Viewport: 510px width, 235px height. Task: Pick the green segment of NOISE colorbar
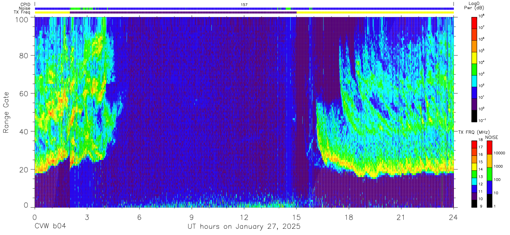point(489,174)
